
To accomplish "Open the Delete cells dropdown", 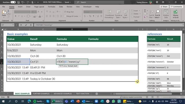I will coord(140,14).
